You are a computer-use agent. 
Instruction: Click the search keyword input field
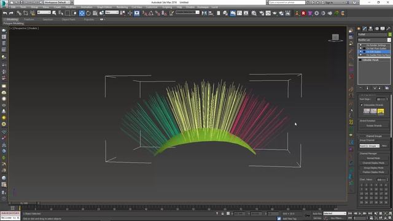tap(287, 2)
